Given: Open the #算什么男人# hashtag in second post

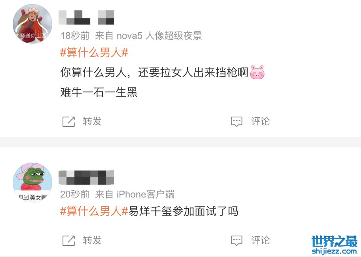Looking at the screenshot, I should click(x=94, y=211).
